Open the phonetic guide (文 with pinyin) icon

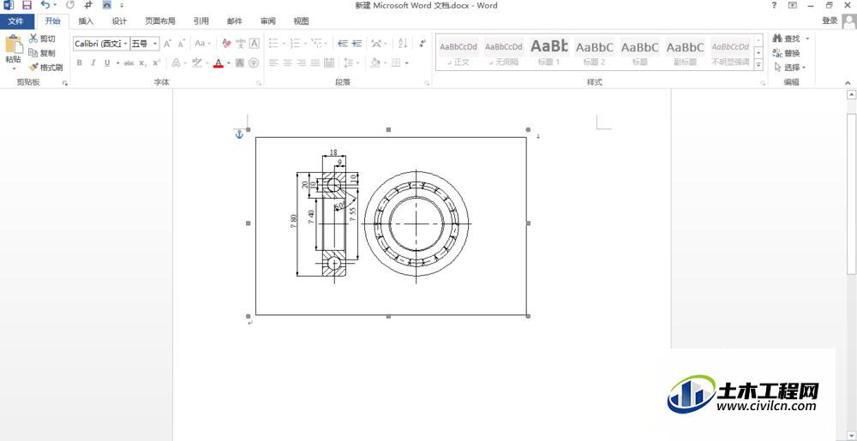(x=240, y=44)
